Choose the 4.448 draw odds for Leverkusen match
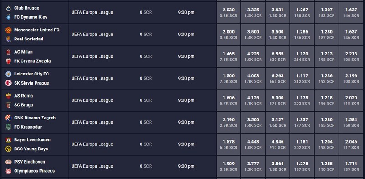The height and width of the screenshot is (179, 365). point(253,144)
